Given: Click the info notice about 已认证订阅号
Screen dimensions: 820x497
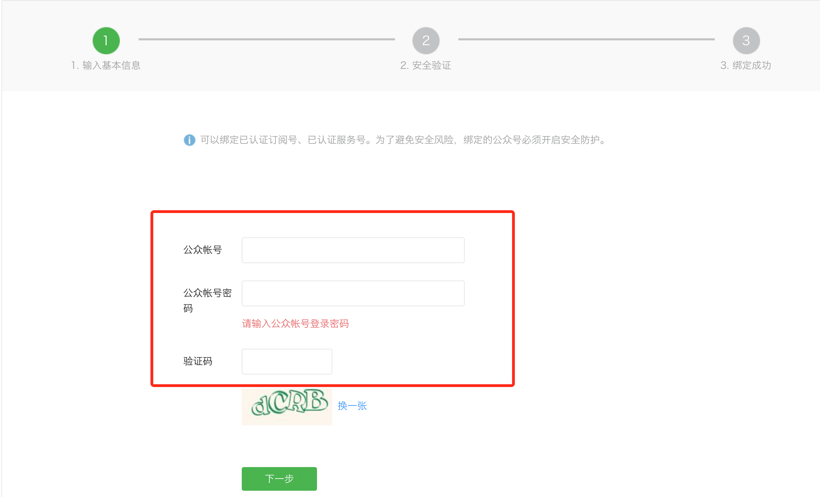Looking at the screenshot, I should click(403, 140).
